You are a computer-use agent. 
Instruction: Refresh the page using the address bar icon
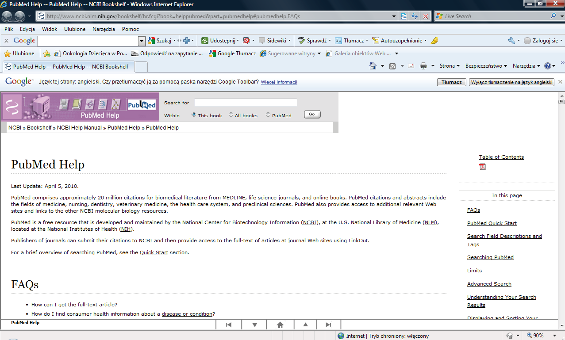click(415, 16)
